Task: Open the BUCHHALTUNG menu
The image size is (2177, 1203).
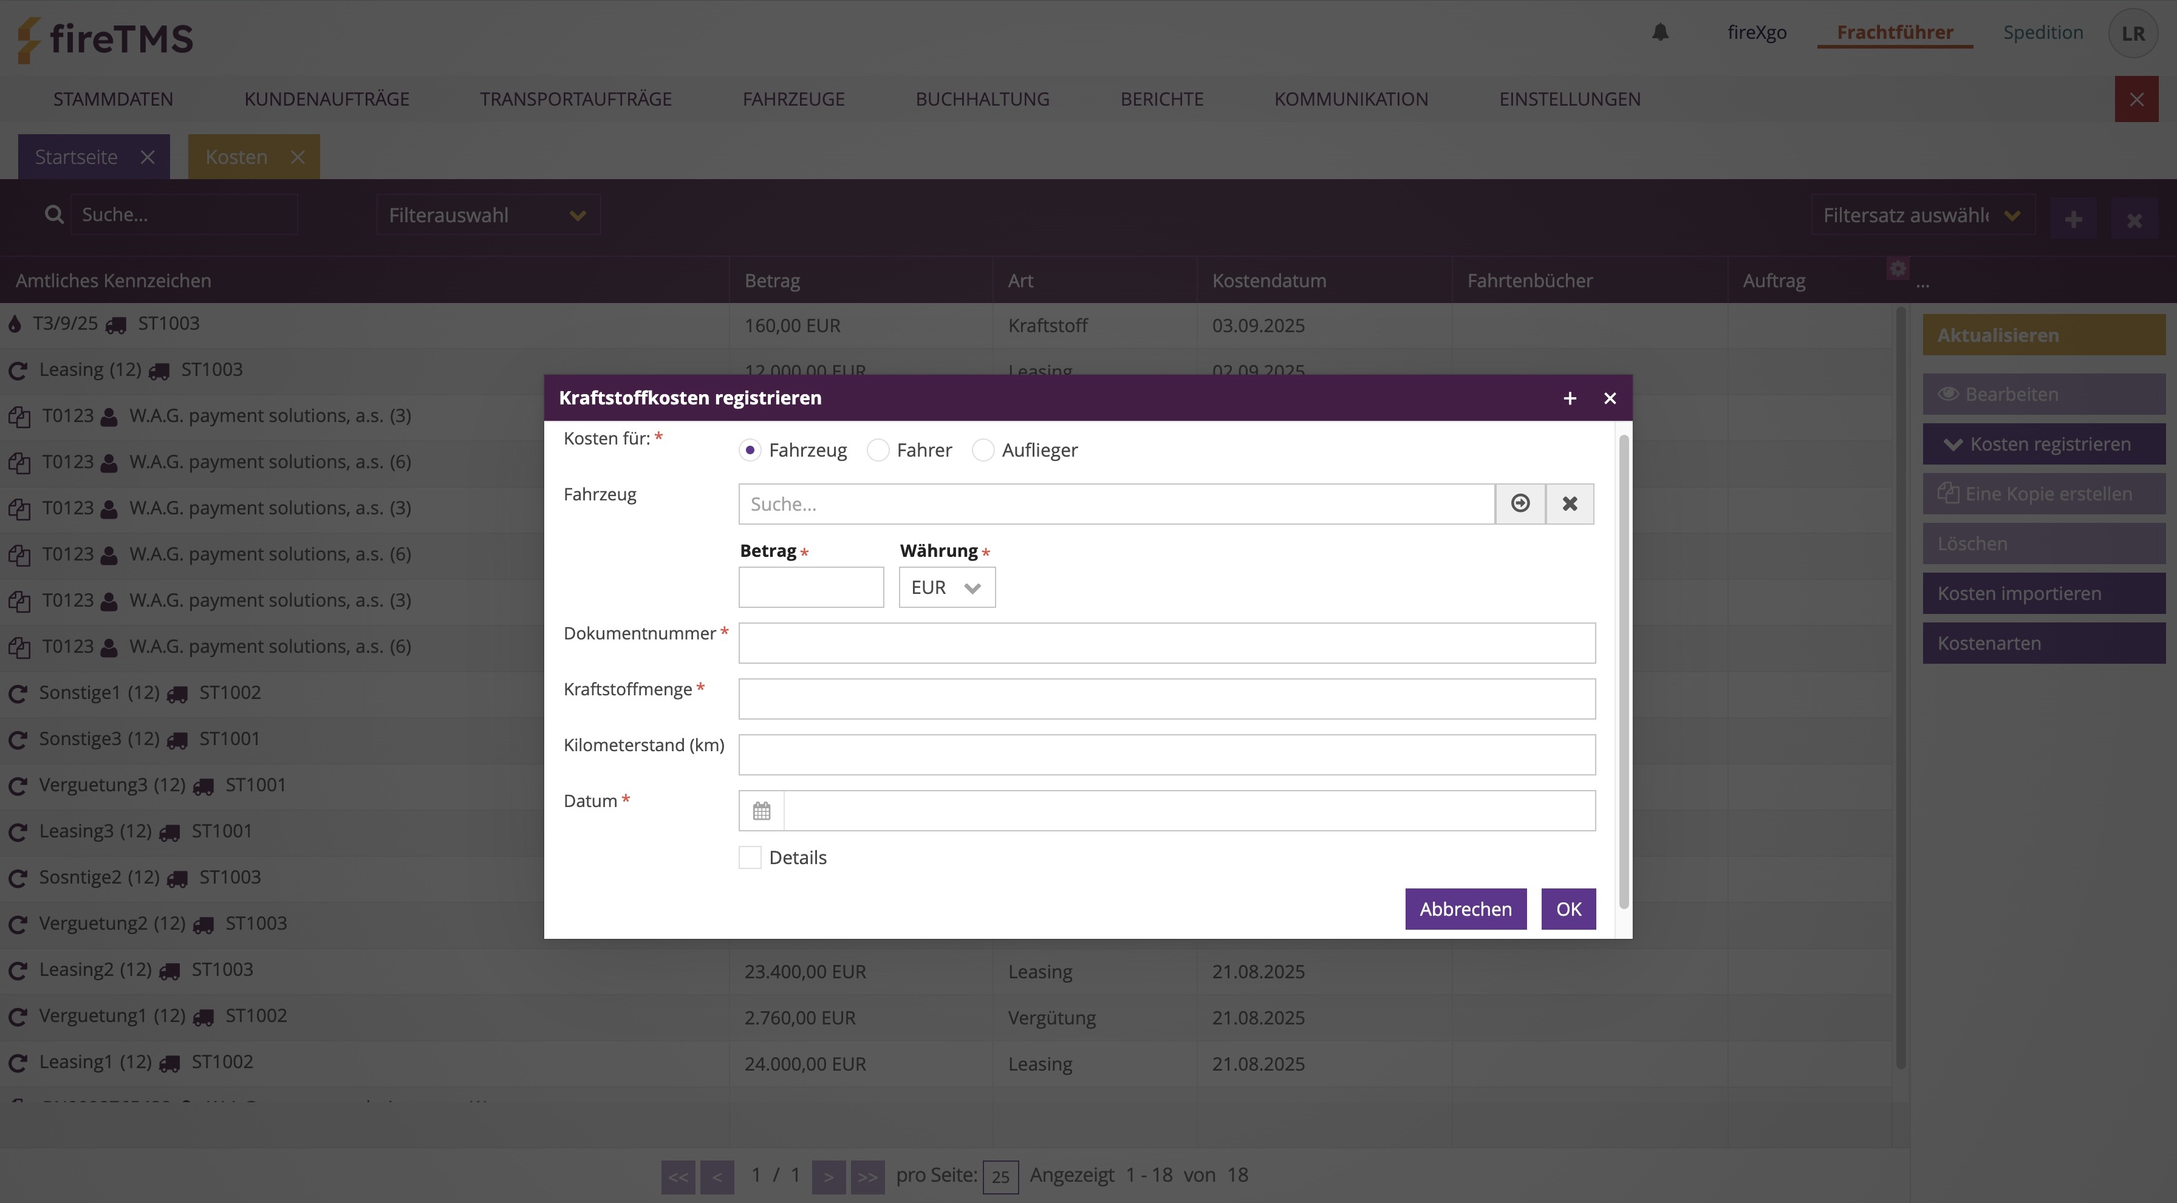Action: pyautogui.click(x=982, y=99)
